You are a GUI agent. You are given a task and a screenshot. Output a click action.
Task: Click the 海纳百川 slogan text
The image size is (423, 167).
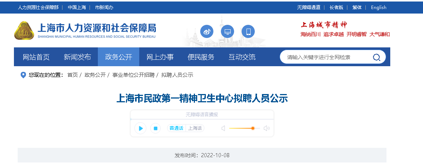coord(310,34)
